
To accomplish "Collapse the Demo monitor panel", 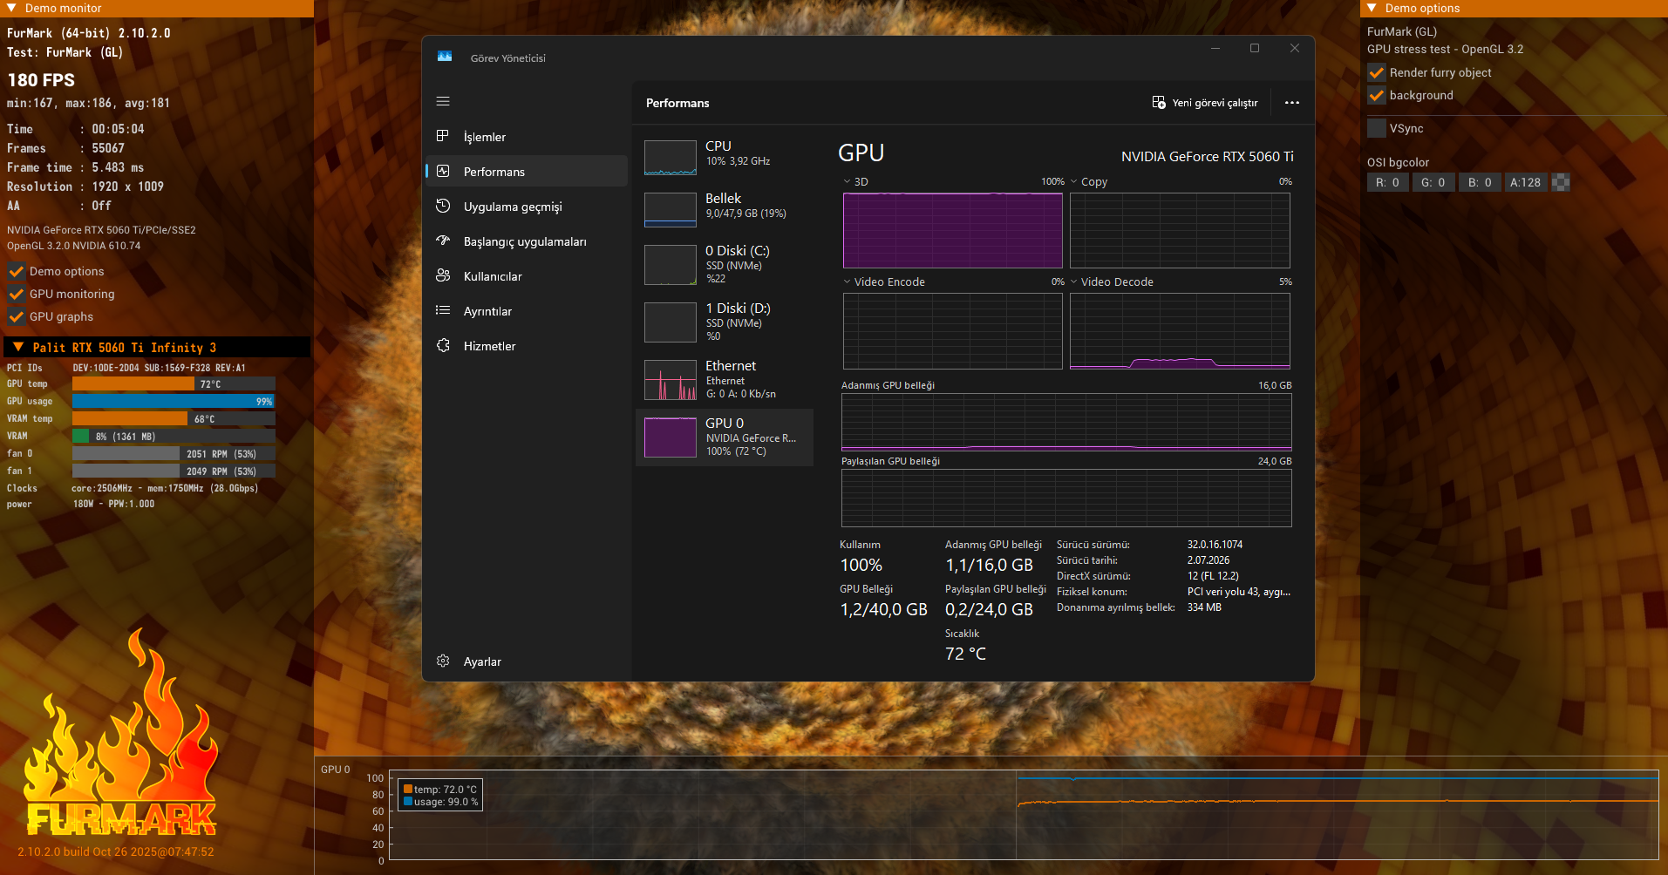I will (12, 8).
